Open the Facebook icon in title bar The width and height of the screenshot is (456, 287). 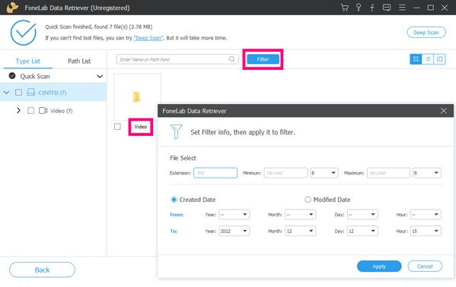[372, 8]
